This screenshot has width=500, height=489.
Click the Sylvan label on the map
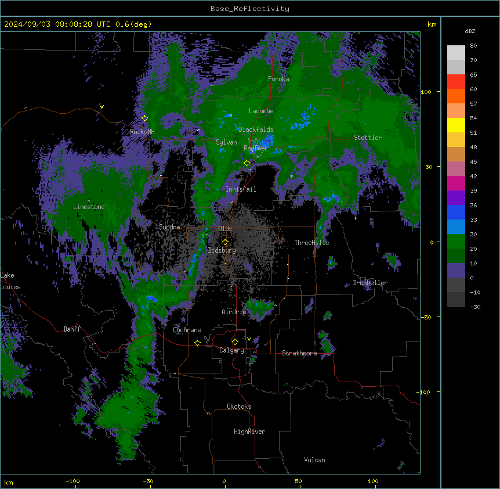click(x=226, y=142)
